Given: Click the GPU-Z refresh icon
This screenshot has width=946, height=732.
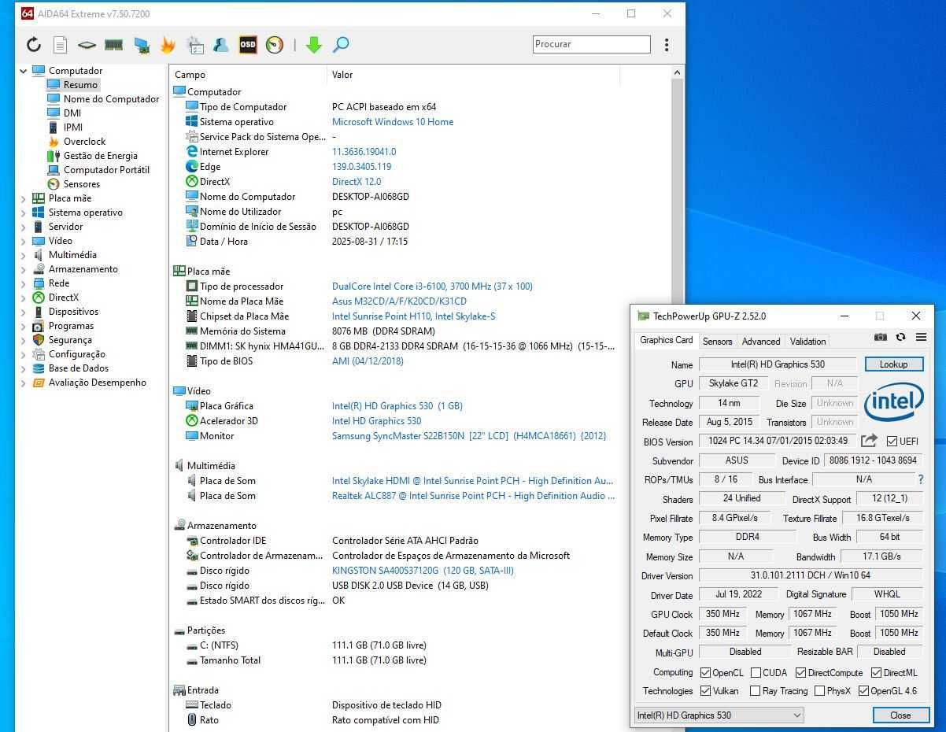Looking at the screenshot, I should point(901,337).
